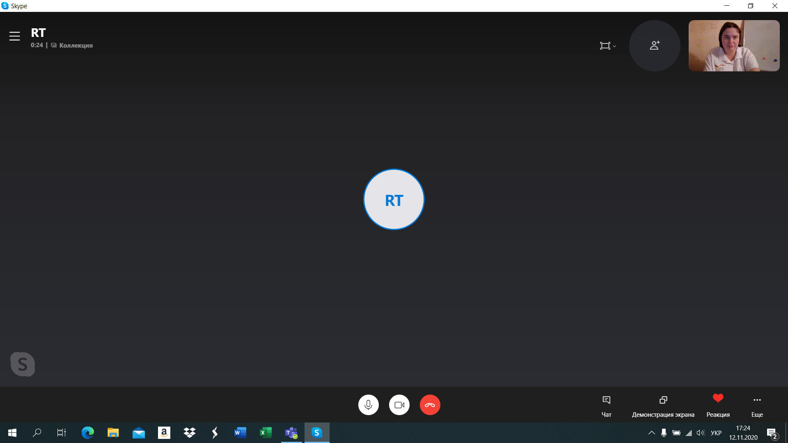788x443 pixels.
Task: Launch Microsoft Edge from taskbar
Action: coord(87,433)
